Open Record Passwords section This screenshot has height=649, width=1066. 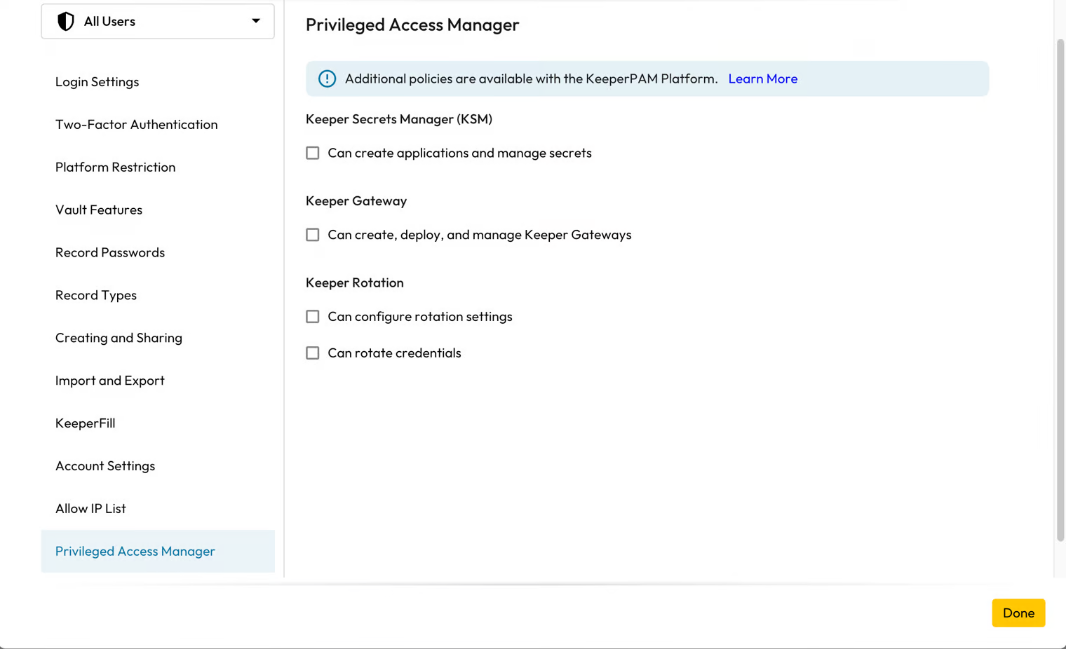coord(110,253)
